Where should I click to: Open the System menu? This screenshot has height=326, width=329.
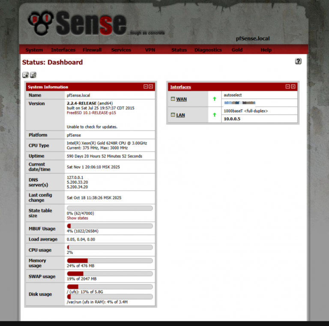(x=34, y=50)
